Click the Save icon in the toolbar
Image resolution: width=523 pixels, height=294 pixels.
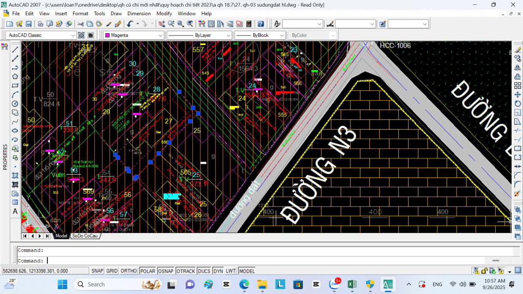tap(28, 24)
